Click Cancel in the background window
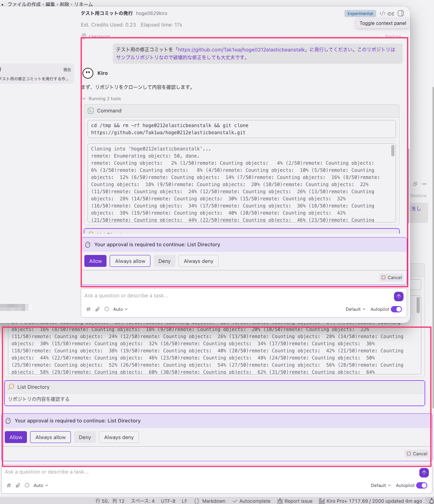 417,454
